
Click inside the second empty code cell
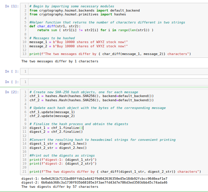118,82
